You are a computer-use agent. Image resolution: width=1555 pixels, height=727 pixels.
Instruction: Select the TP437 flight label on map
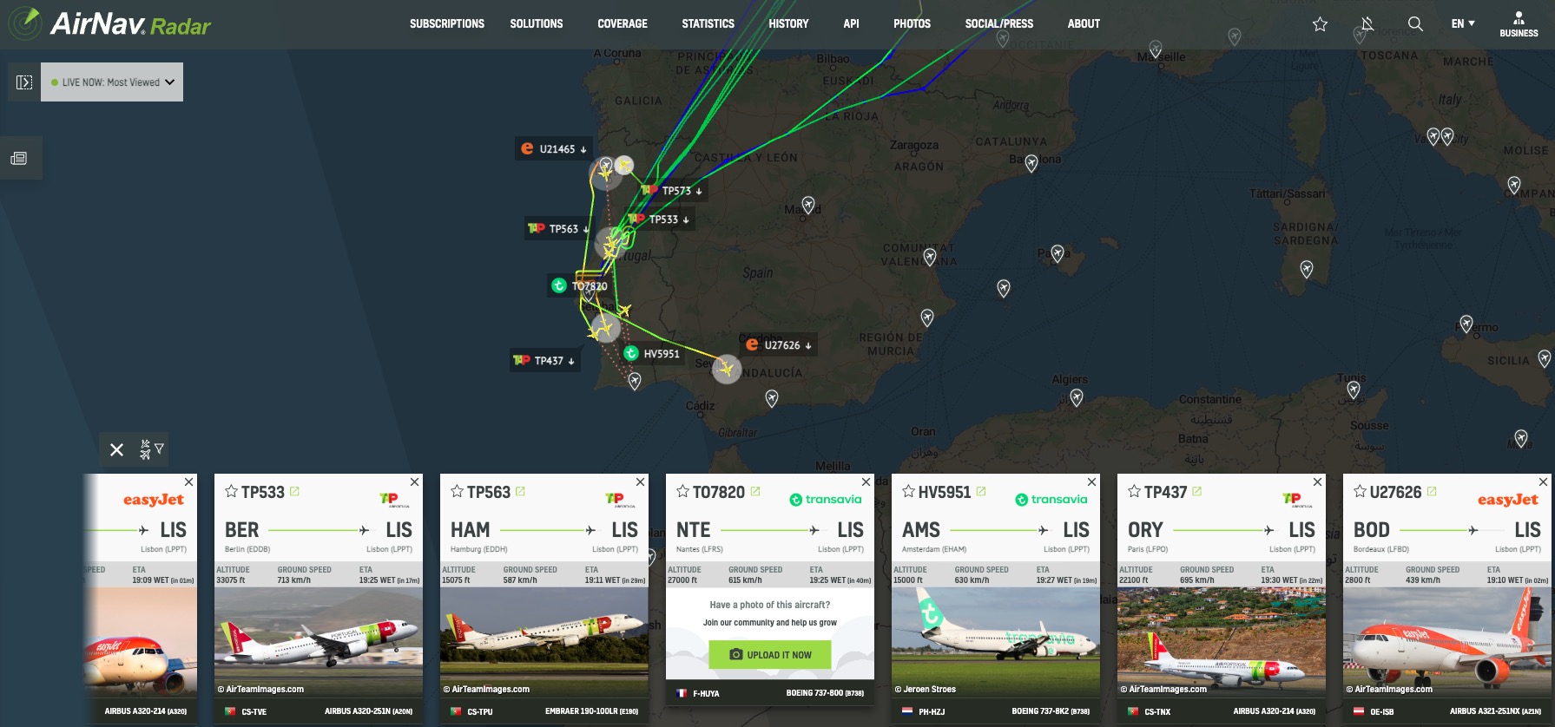[544, 361]
